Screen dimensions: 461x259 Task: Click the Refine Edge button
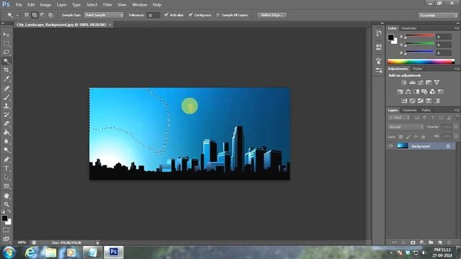[x=272, y=15]
